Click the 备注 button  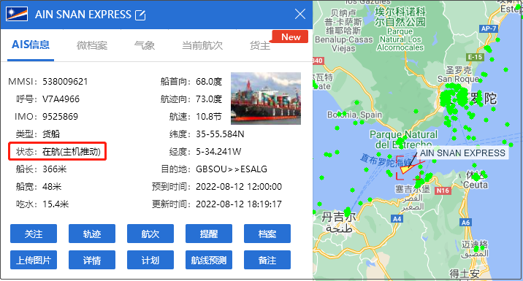click(267, 260)
